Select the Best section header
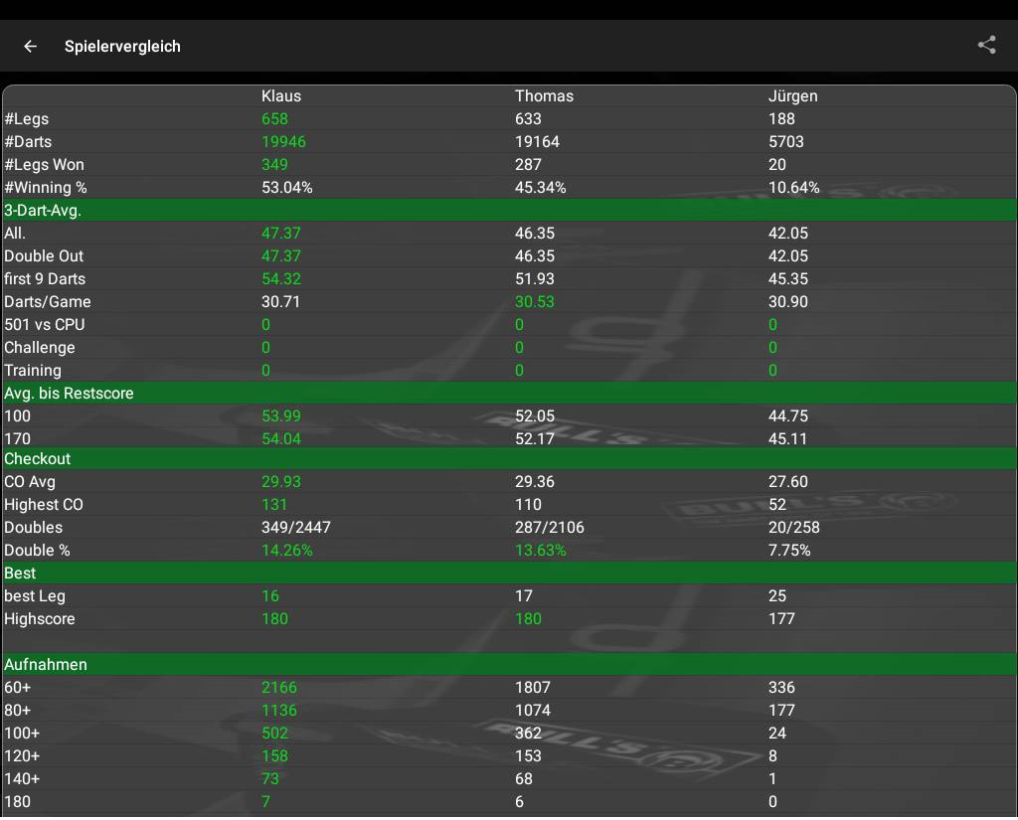 tap(20, 574)
